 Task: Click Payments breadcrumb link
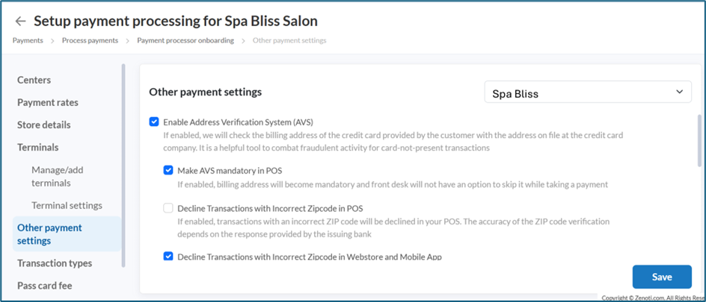[28, 40]
